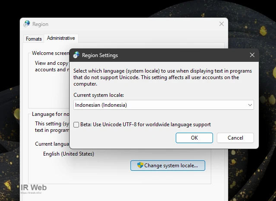The height and width of the screenshot is (201, 276).
Task: Expand the Current system locale dropdown arrow
Action: 250,105
